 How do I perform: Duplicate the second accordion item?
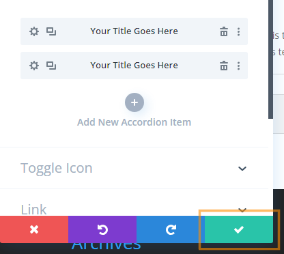coord(51,66)
